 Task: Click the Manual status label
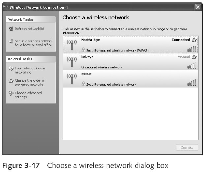point(184,57)
